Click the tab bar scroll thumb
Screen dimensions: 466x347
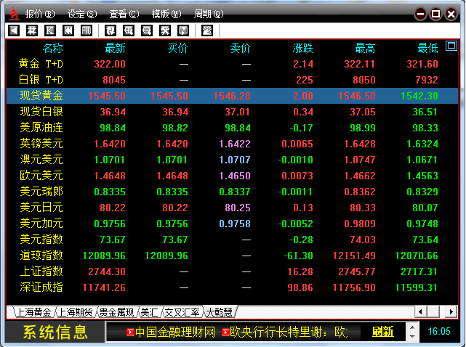tap(433, 311)
